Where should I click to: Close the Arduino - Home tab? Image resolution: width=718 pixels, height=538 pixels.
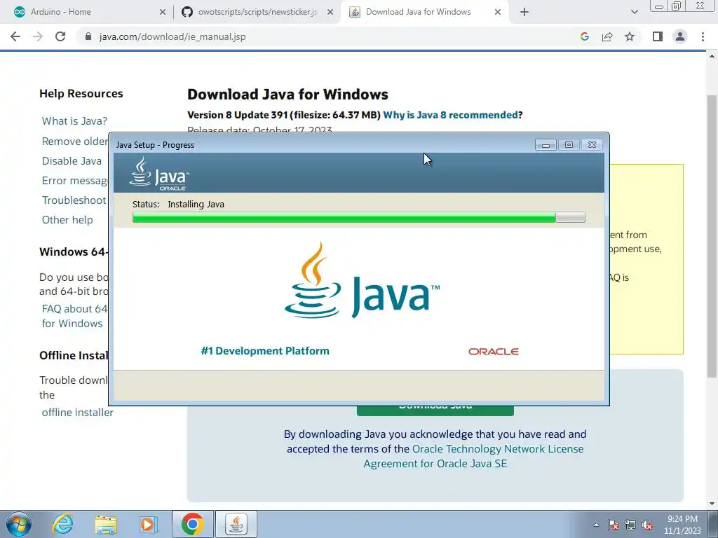163,13
